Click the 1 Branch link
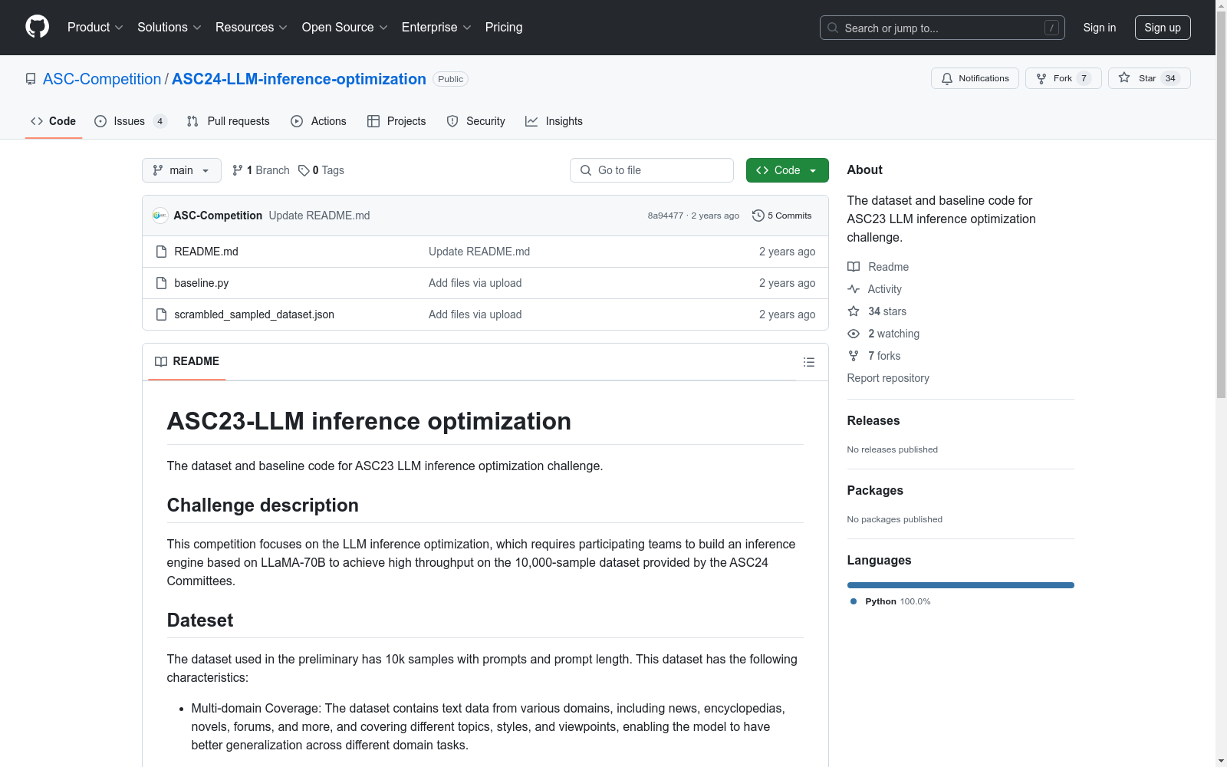This screenshot has width=1227, height=767. coord(261,170)
